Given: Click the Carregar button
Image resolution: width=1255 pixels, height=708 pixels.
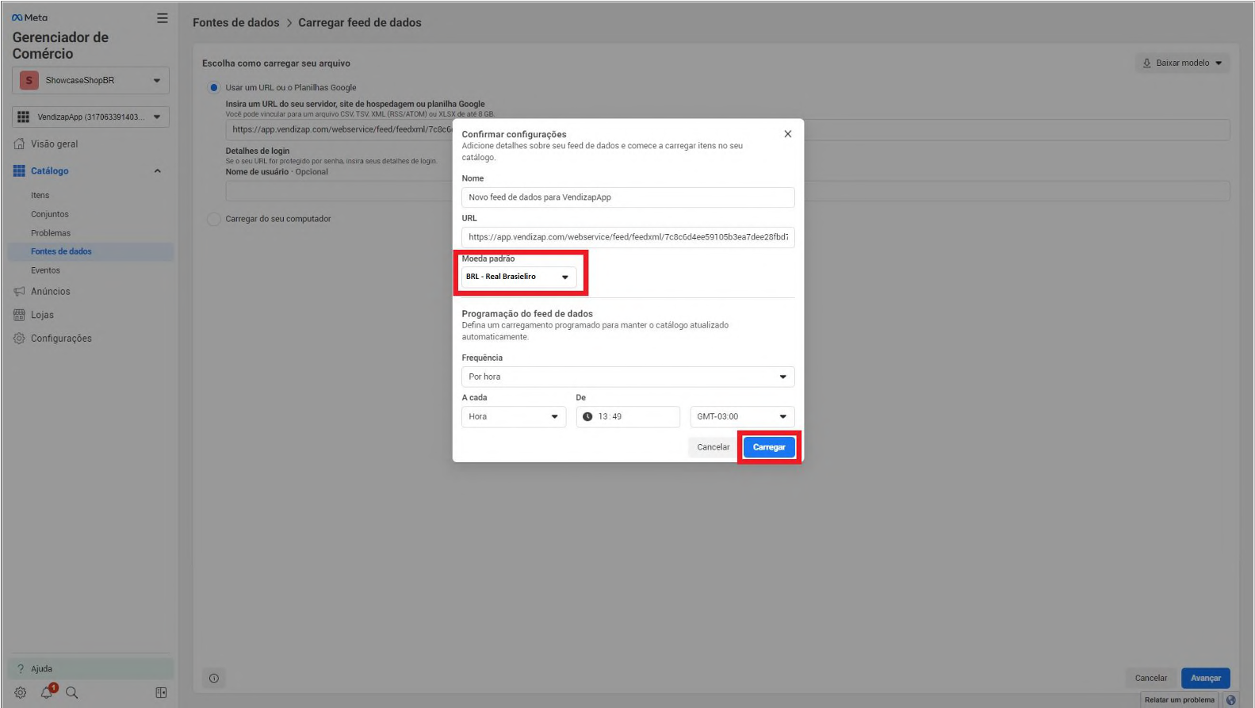Looking at the screenshot, I should point(768,447).
